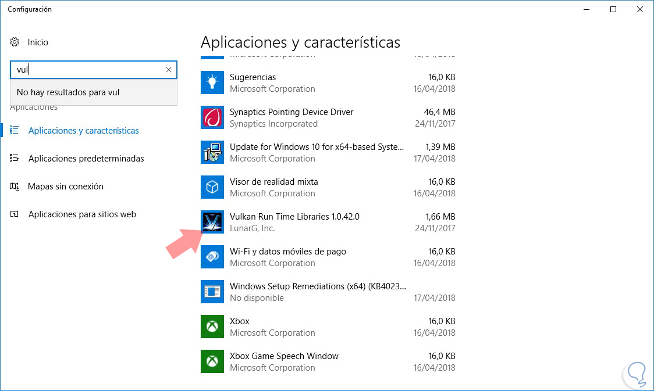654x391 pixels.
Task: Click the Aplicaciones para sitios web icon
Action: pyautogui.click(x=14, y=214)
